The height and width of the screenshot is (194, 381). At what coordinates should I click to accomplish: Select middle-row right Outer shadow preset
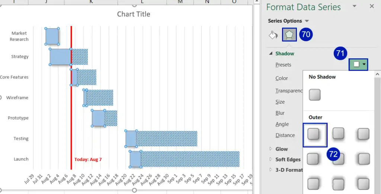363,159
